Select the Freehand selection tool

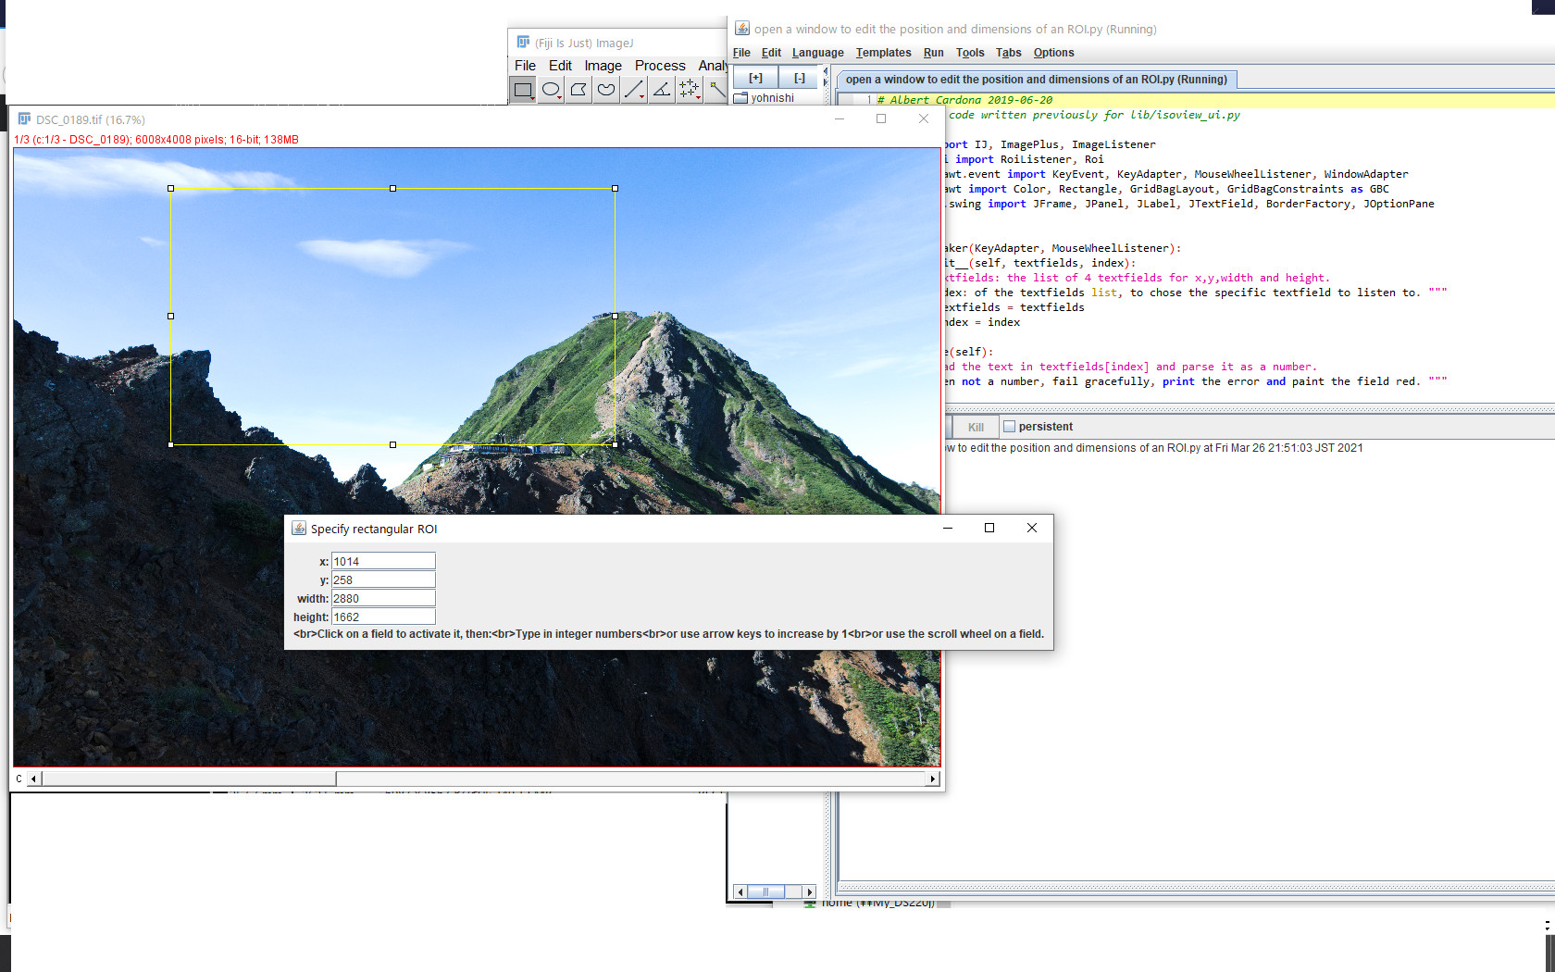pyautogui.click(x=605, y=89)
